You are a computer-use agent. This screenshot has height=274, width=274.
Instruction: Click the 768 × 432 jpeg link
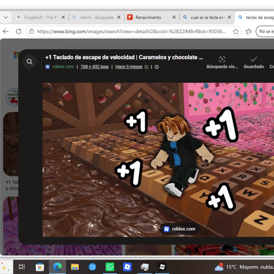pos(95,67)
